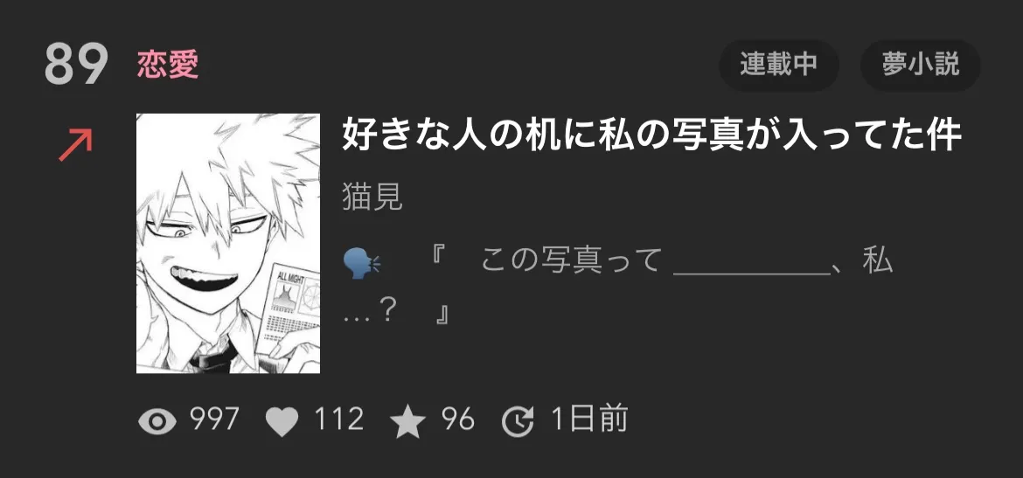The width and height of the screenshot is (1023, 478).
Task: Click the red upward trend arrow icon
Action: 76,145
